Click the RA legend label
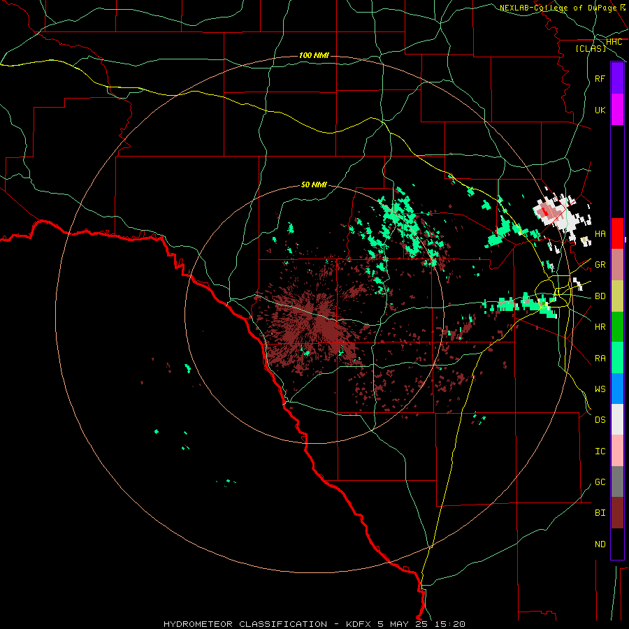Screen dimensions: 629x629 coord(600,359)
